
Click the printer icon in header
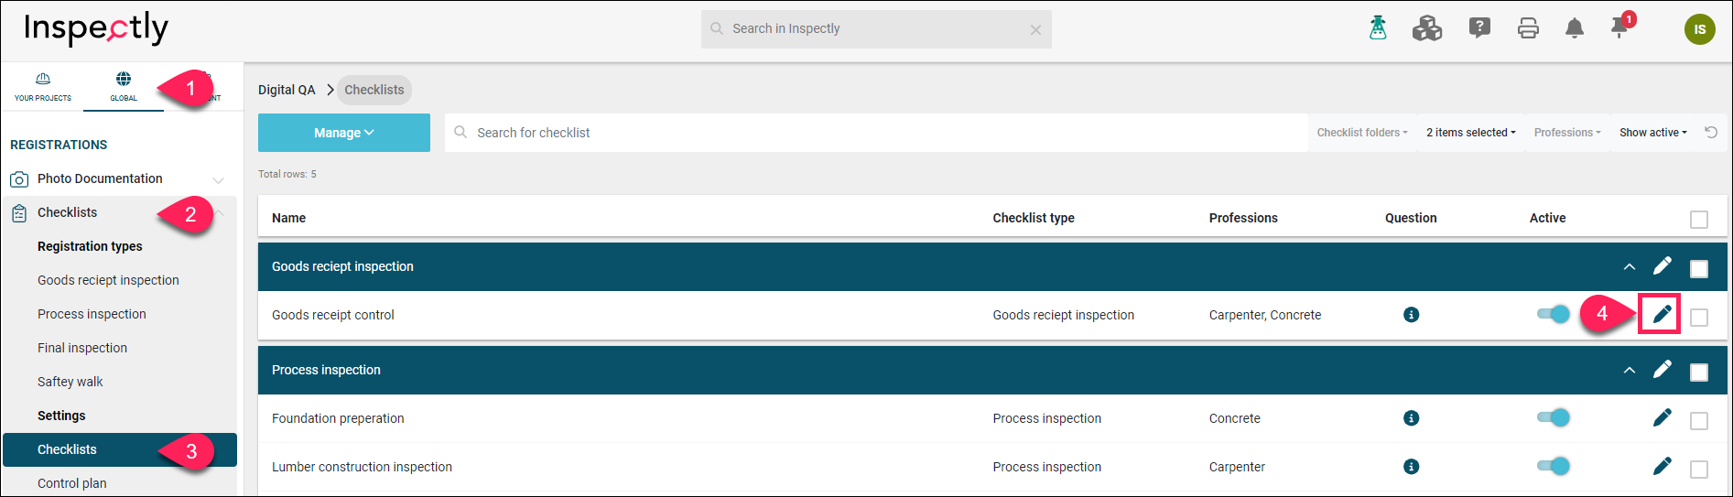1528,28
